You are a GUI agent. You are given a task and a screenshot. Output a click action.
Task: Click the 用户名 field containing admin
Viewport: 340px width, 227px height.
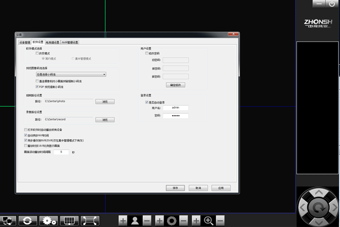[x=176, y=108]
